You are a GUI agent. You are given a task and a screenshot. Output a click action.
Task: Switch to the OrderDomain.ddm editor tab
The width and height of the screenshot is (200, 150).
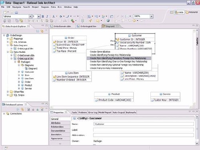tap(62, 26)
